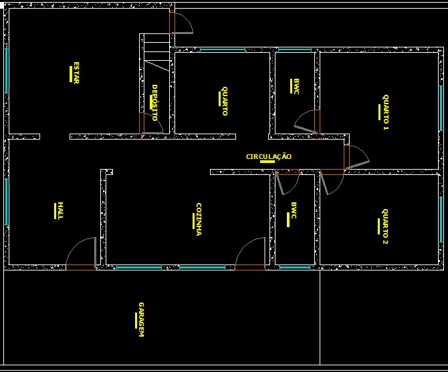Select the DEPÓSITO text label
The height and width of the screenshot is (372, 448).
[x=154, y=102]
